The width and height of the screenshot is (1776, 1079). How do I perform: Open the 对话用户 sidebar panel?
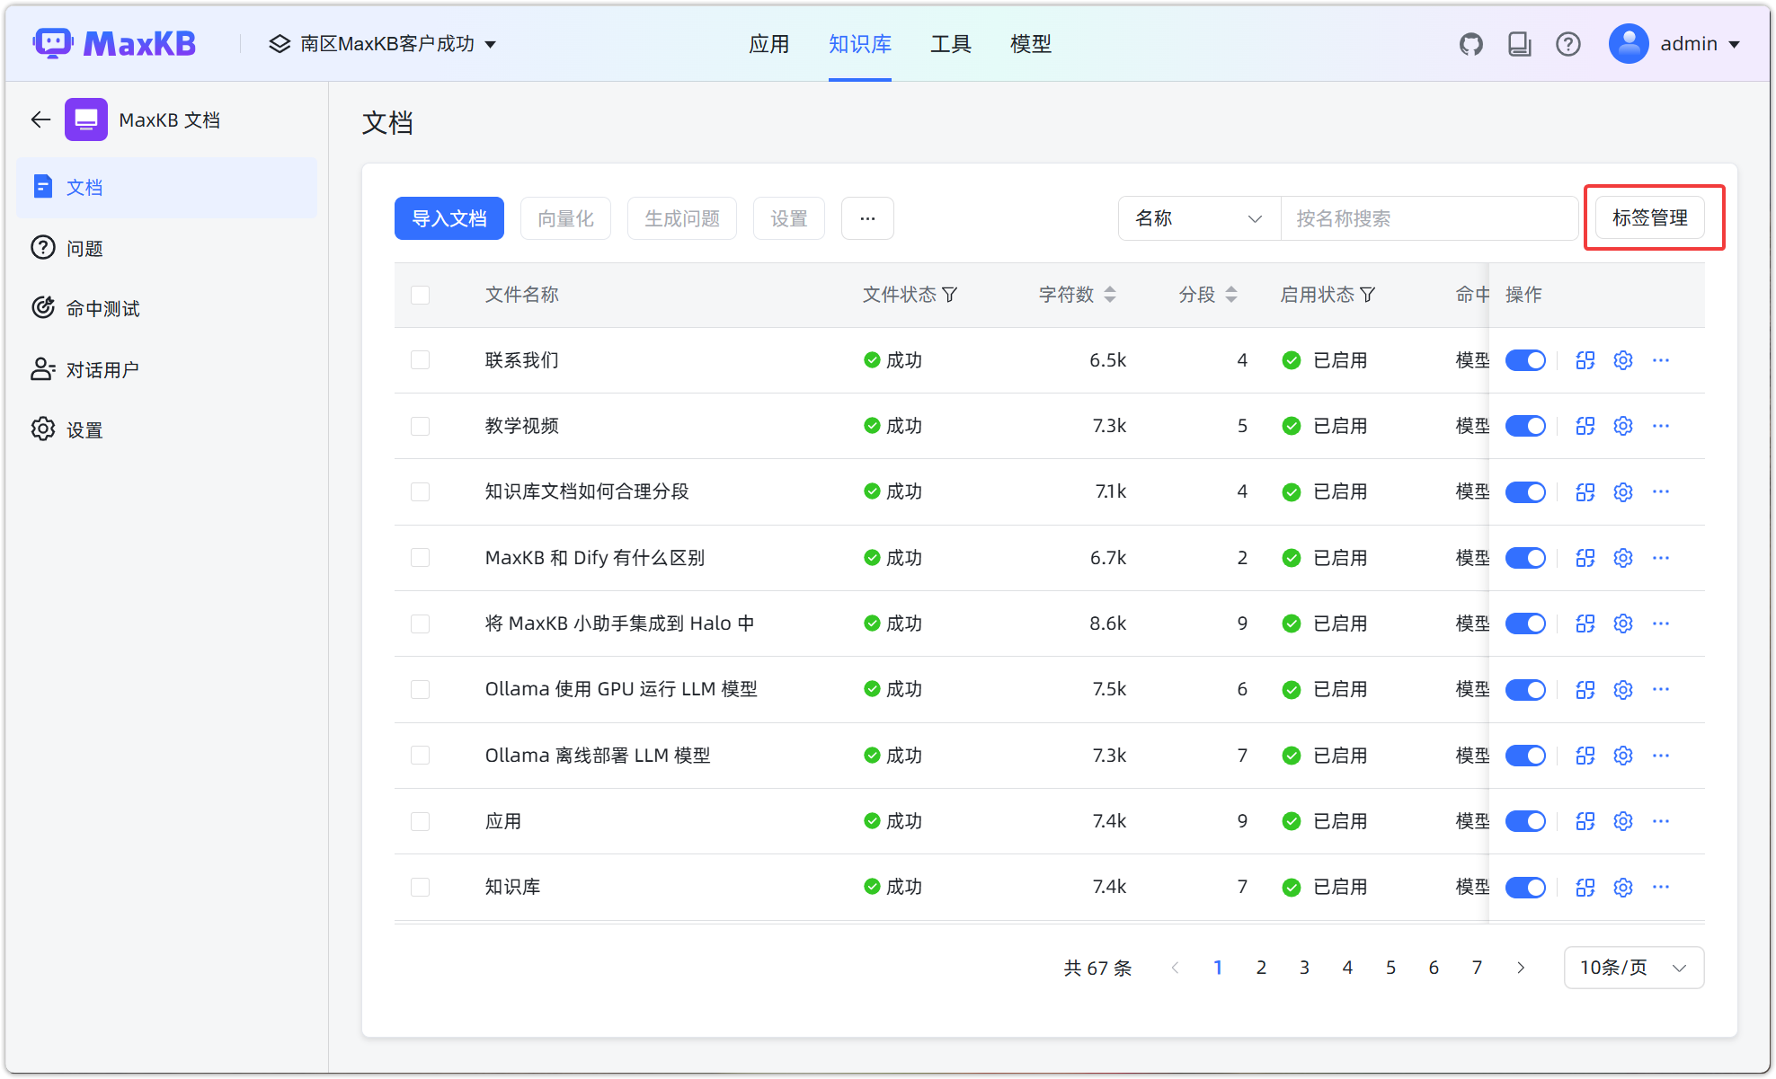coord(102,368)
